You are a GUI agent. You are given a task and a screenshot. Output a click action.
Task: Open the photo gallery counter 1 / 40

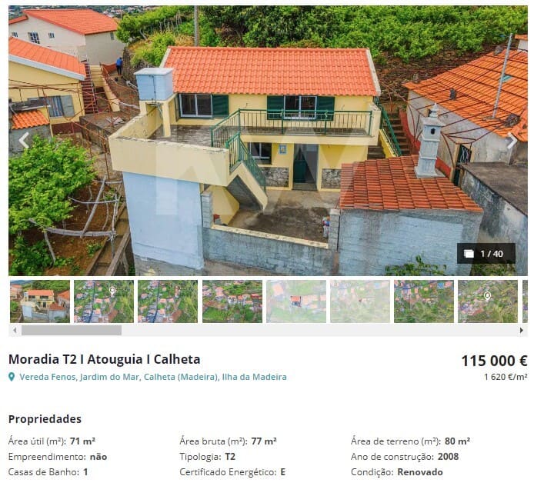486,254
